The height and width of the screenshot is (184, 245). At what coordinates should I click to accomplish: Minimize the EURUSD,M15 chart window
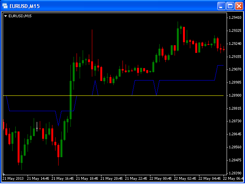click(x=221, y=6)
